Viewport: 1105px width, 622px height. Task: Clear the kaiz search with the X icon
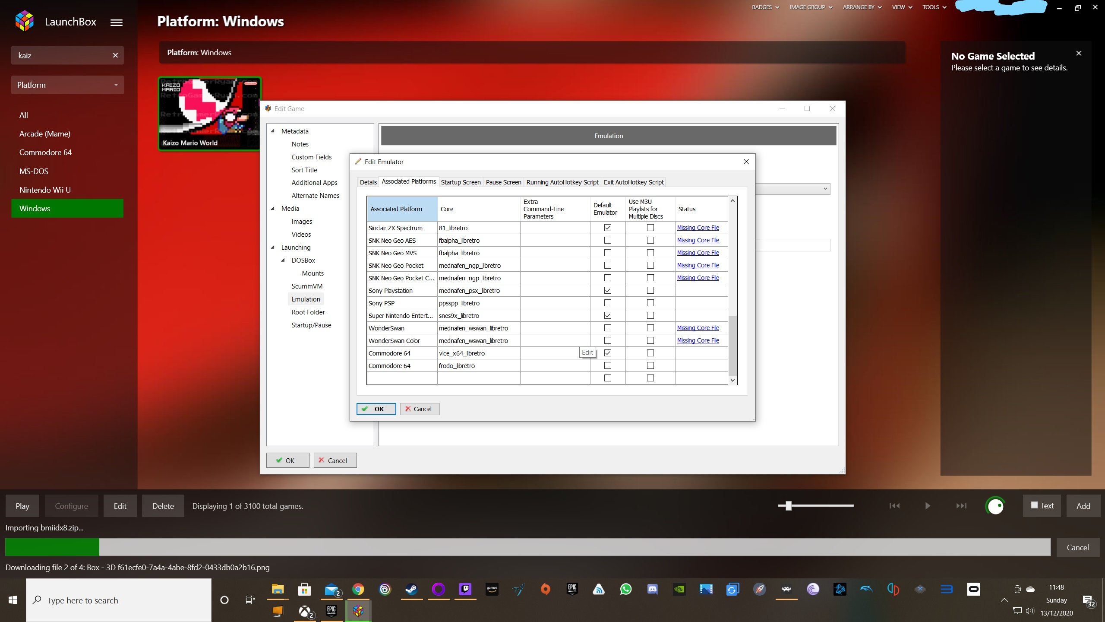[115, 55]
